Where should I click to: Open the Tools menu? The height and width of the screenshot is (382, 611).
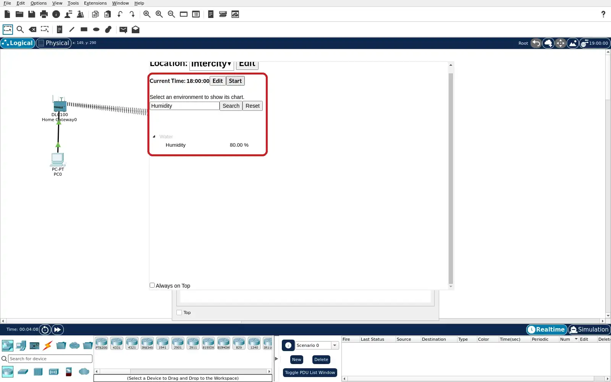73,3
